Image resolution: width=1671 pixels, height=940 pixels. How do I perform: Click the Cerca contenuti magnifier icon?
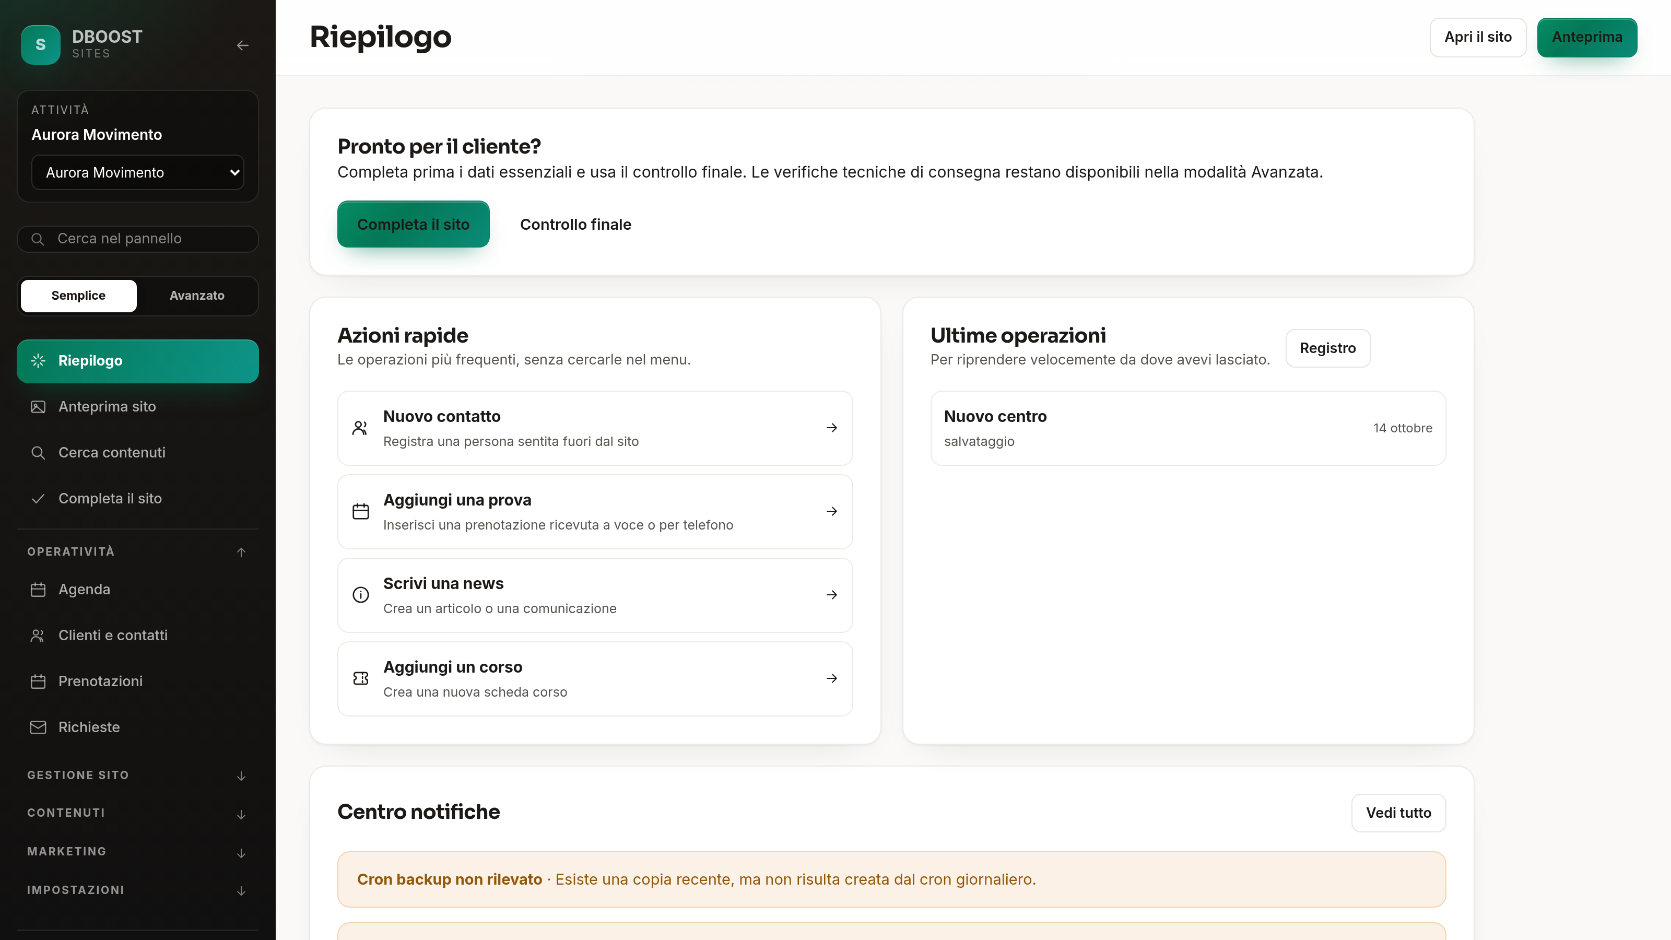pyautogui.click(x=38, y=453)
